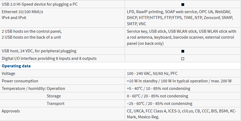Click the 100 - 240 VAC voltage value

click(x=152, y=74)
